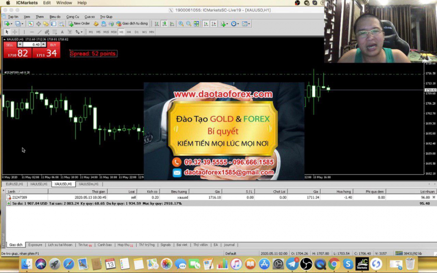Screen dimensions: 437x273
Task: Switch chart to line chart mode
Action: [172, 24]
